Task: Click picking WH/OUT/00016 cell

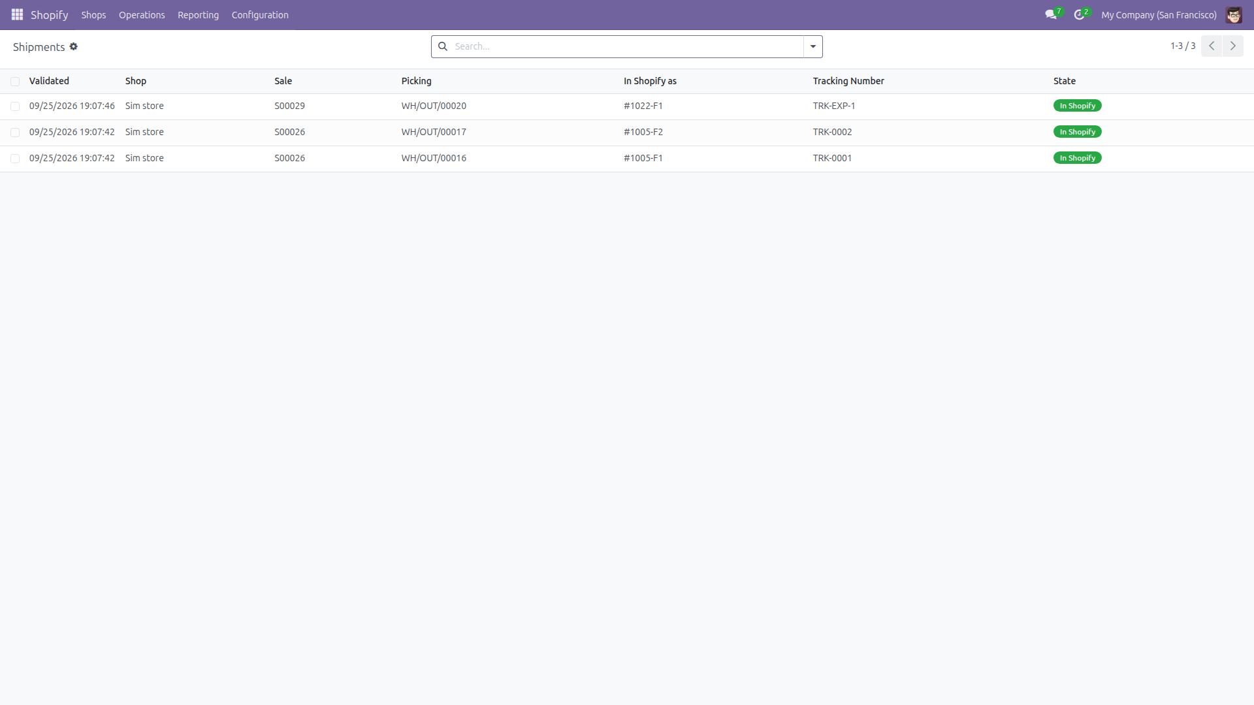Action: pos(434,158)
